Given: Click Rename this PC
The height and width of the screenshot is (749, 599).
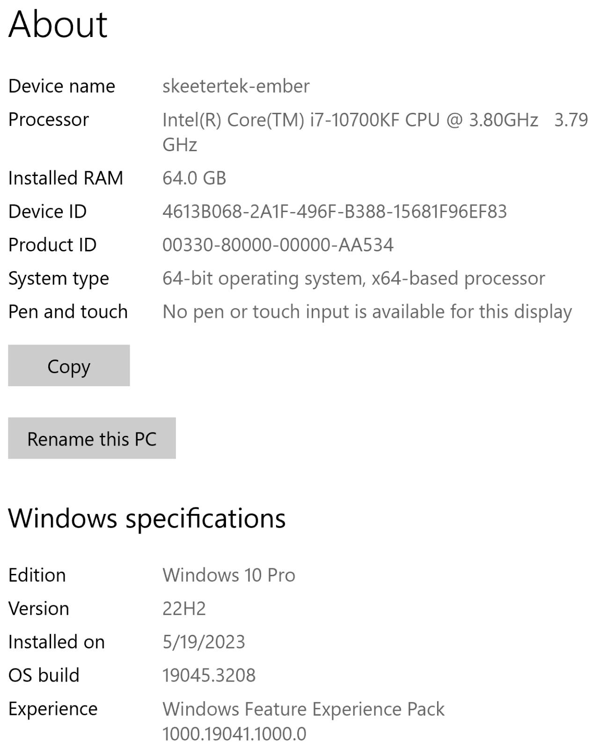Looking at the screenshot, I should coord(92,439).
